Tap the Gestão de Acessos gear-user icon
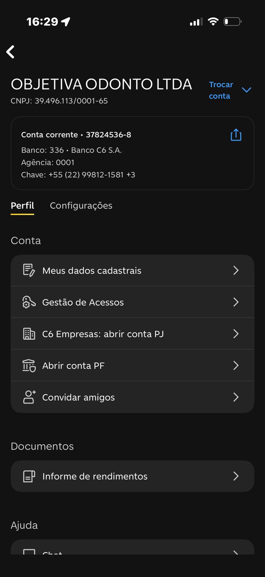This screenshot has width=265, height=577. coord(29,302)
